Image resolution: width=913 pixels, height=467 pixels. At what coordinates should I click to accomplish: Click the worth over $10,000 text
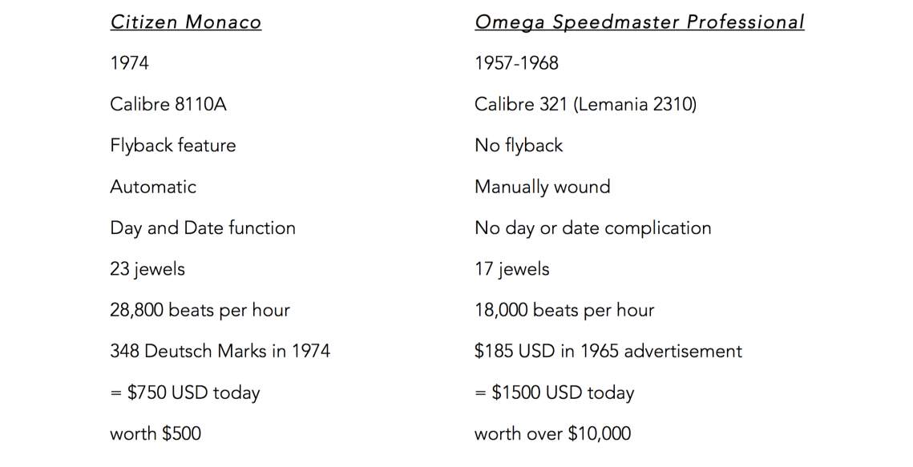coord(552,434)
